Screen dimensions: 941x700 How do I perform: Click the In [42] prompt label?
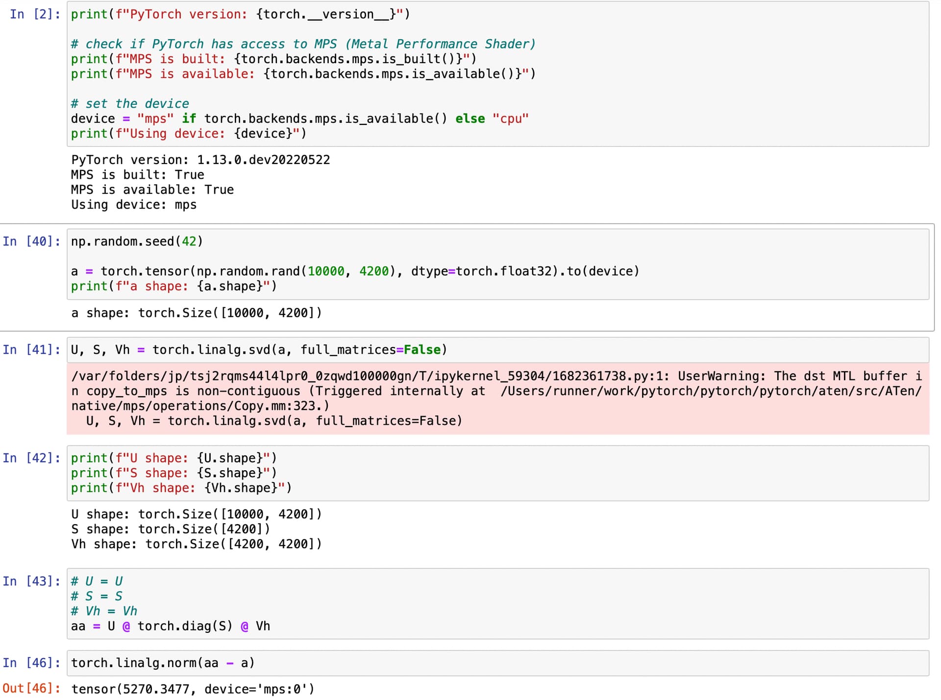31,458
